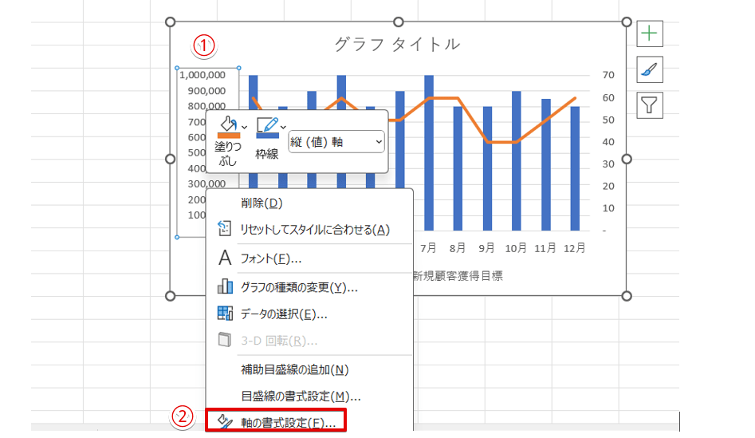Image resolution: width=755 pixels, height=438 pixels.
Task: Select 軸の書式設定(F)... menu entry
Action: coord(288,421)
